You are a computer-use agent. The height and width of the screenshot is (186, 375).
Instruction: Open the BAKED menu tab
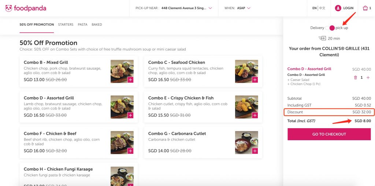(97, 25)
